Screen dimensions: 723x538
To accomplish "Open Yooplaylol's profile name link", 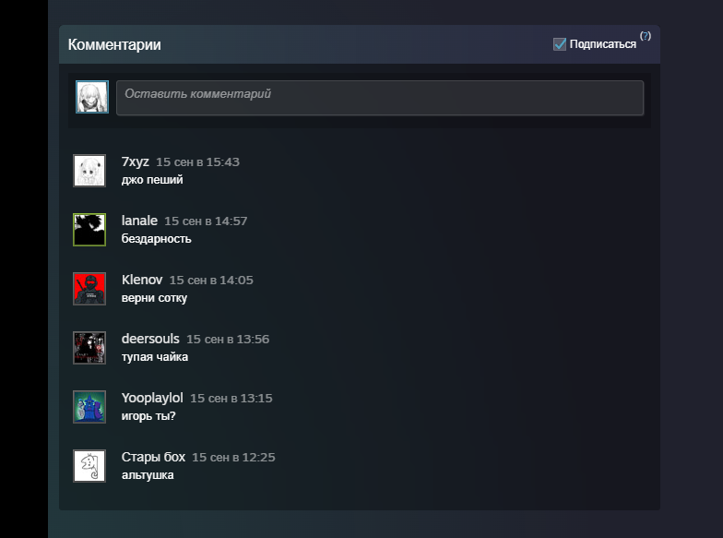I will 152,398.
